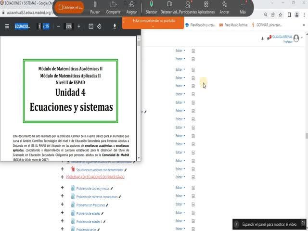Image resolution: width=308 pixels, height=231 pixels.
Task: Start annotating with Anotar
Action: click(224, 8)
